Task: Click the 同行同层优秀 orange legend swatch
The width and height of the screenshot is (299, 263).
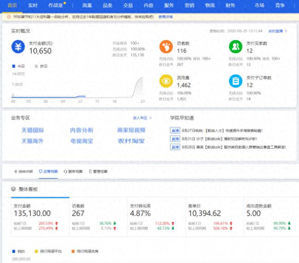Action: pos(72,251)
